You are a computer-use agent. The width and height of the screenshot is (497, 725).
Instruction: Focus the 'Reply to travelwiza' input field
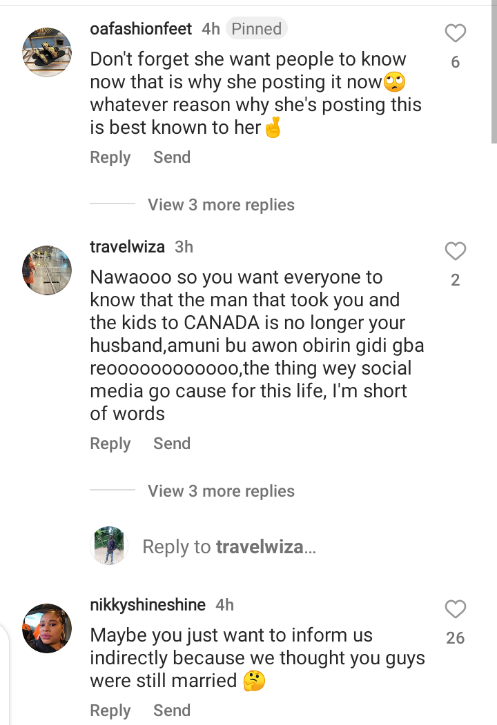pos(229,546)
